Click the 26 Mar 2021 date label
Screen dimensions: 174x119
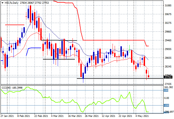92,116
